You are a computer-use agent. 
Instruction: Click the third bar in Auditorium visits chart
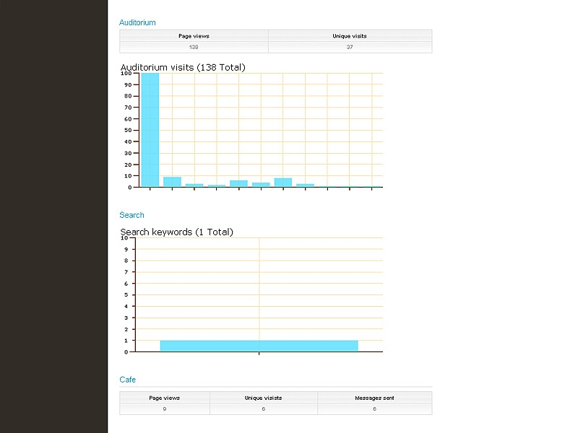click(x=194, y=185)
